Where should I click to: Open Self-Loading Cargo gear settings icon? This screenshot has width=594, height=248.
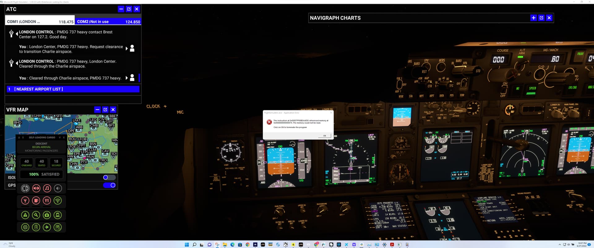pyautogui.click(x=25, y=227)
